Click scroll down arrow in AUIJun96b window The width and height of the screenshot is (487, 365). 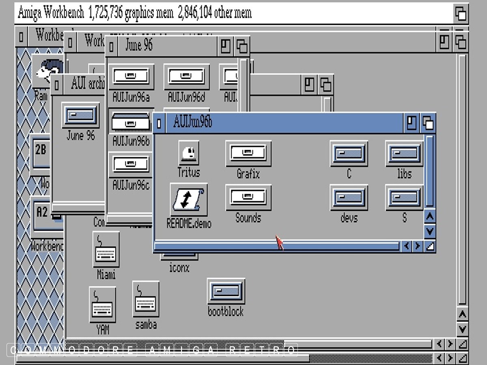coord(429,232)
